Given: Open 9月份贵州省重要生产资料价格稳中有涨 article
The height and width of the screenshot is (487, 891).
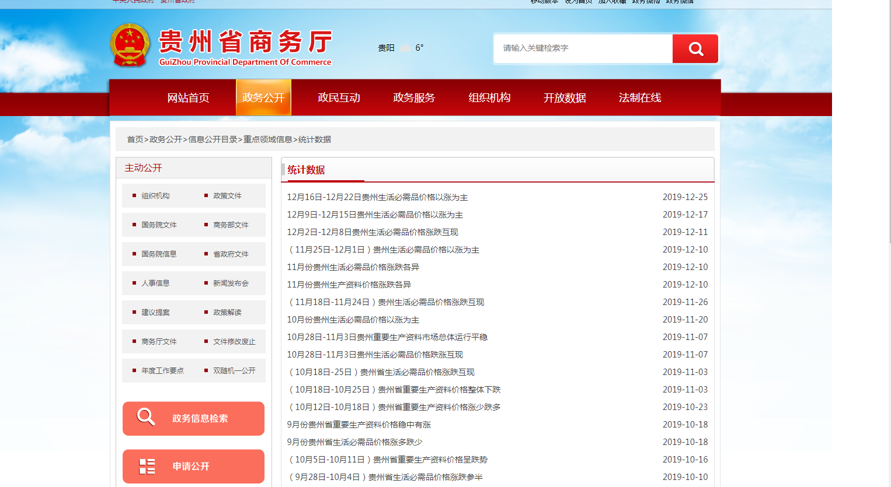Looking at the screenshot, I should (x=359, y=425).
